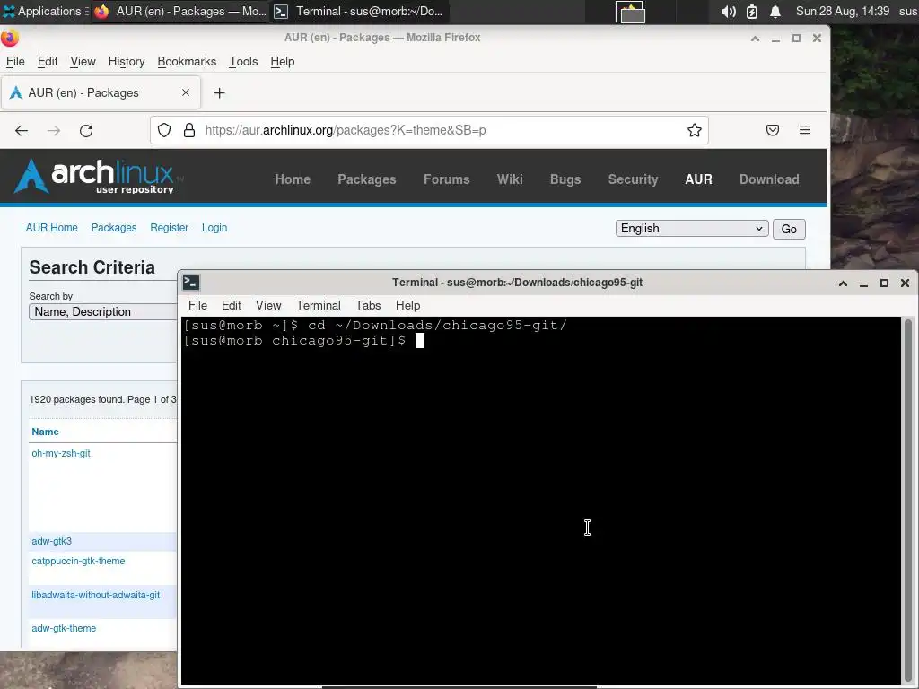Open the terminal's Terminal menu
The width and height of the screenshot is (919, 689).
click(x=319, y=305)
